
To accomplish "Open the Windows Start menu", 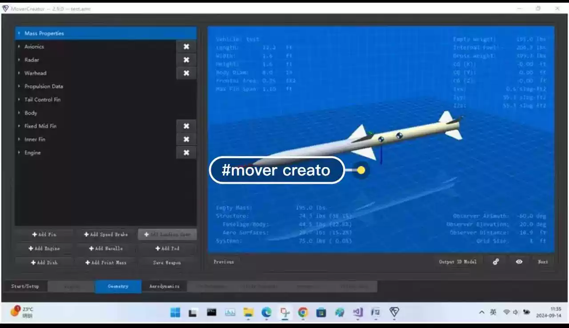I will tap(175, 312).
